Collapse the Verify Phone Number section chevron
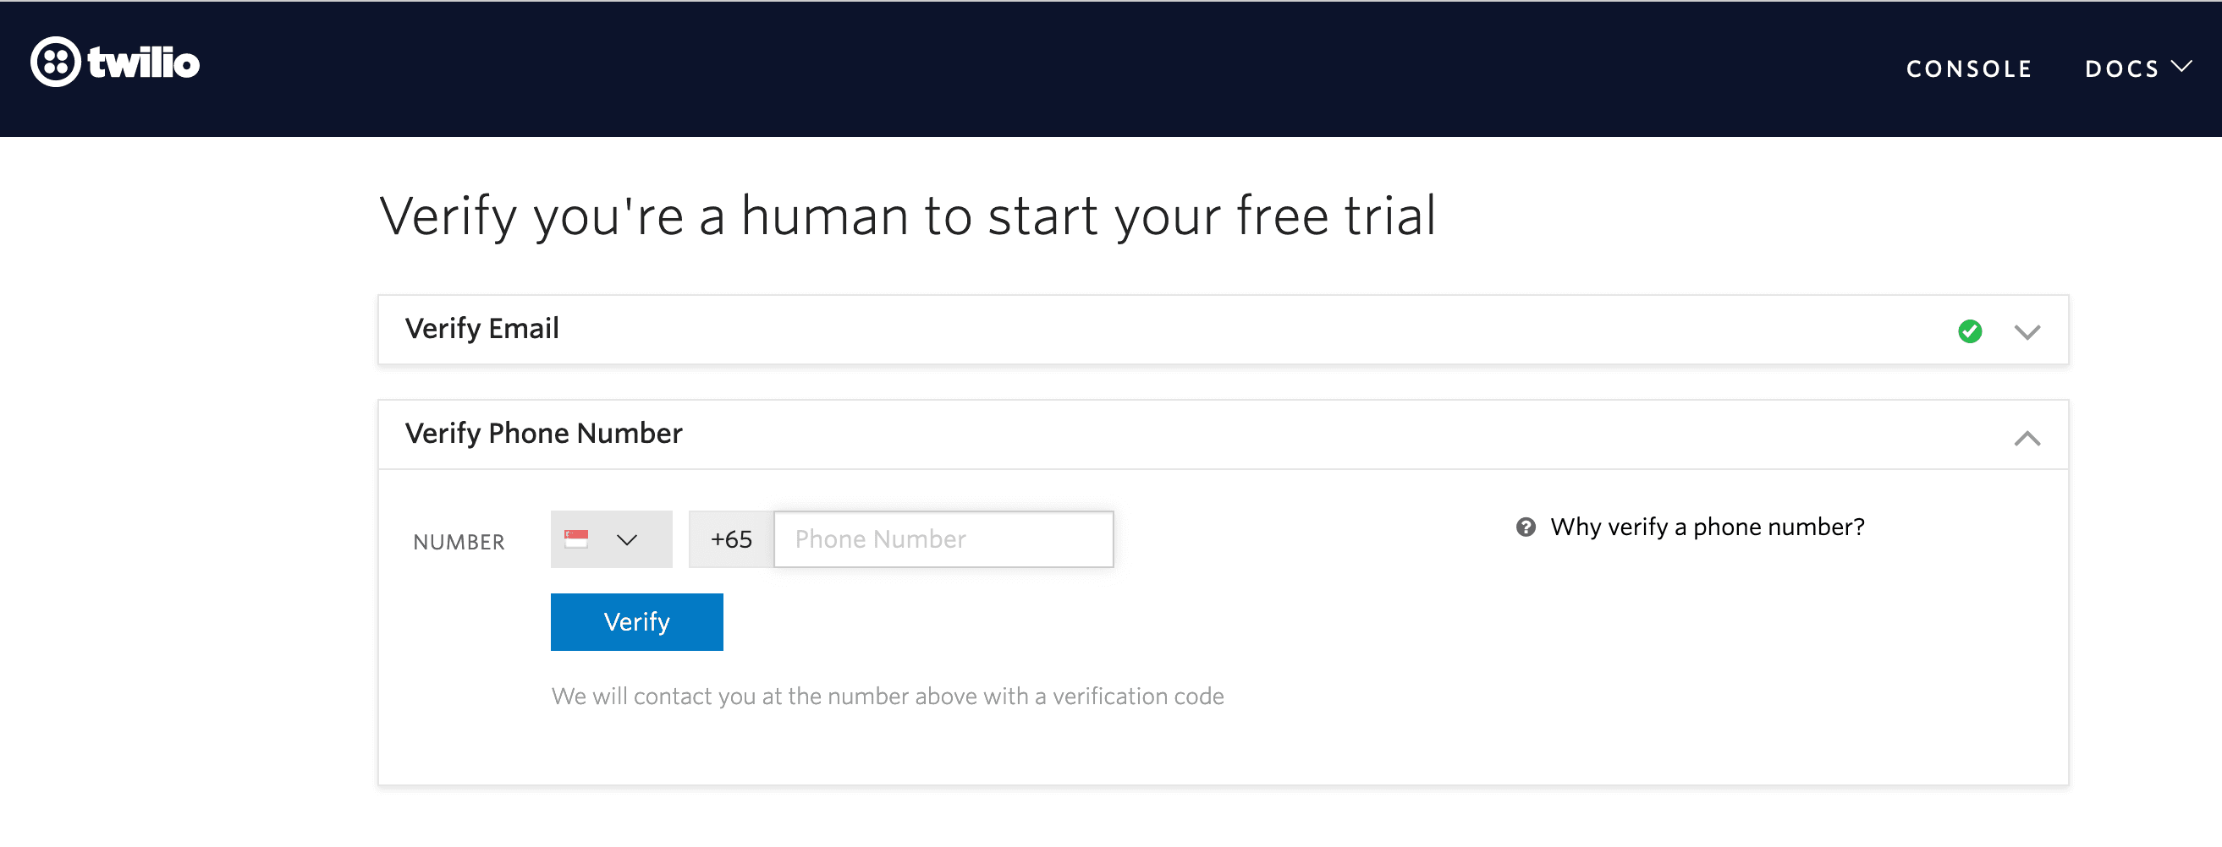This screenshot has height=847, width=2222. pyautogui.click(x=2027, y=439)
